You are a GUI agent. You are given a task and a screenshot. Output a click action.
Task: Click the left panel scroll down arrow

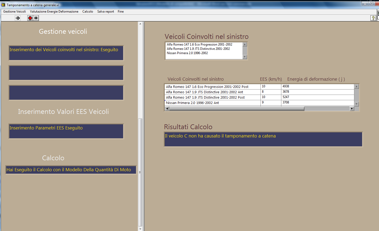(x=140, y=229)
